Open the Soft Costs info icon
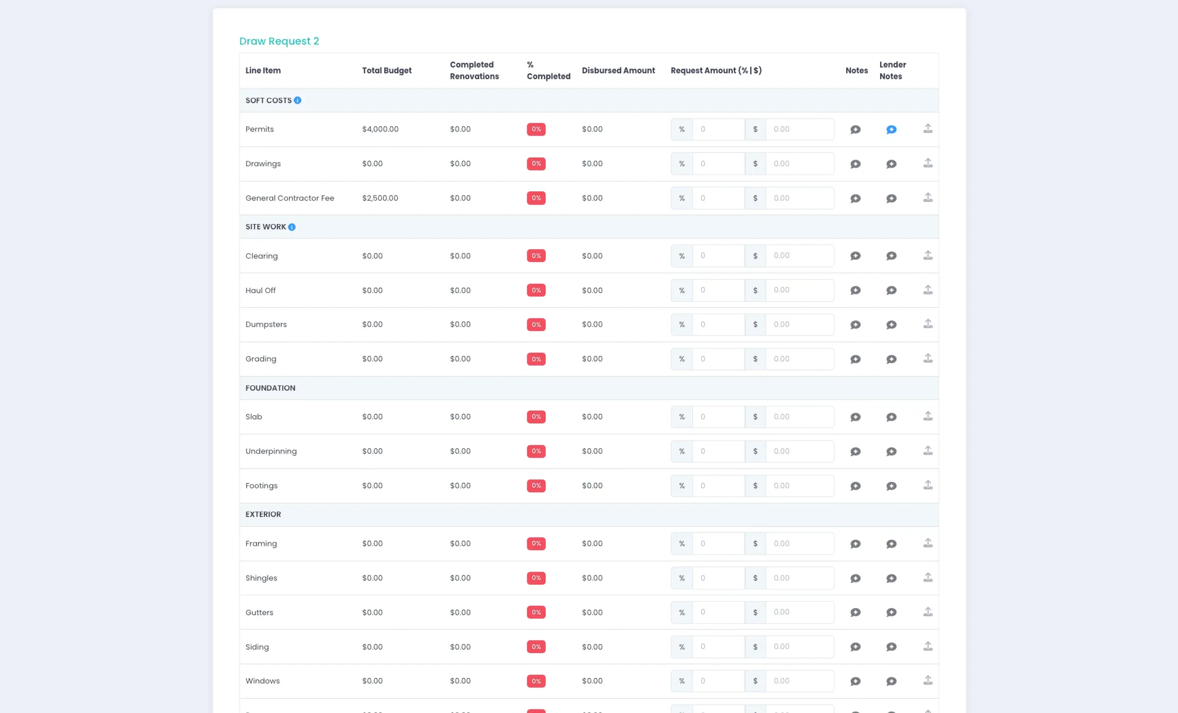Screen dimensions: 1178x713 [297, 101]
